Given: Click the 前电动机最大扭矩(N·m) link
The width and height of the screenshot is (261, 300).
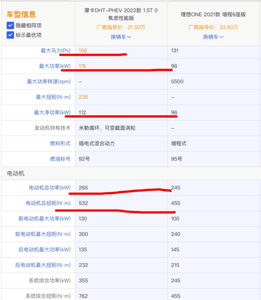Looking at the screenshot, I should tap(43, 234).
